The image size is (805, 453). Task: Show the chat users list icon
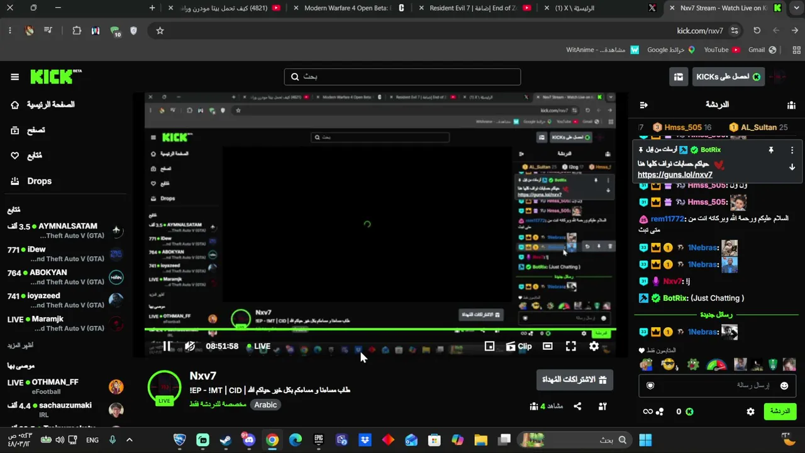(791, 104)
